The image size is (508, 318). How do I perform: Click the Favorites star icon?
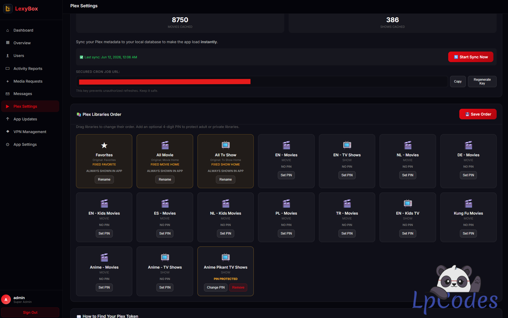tap(104, 146)
